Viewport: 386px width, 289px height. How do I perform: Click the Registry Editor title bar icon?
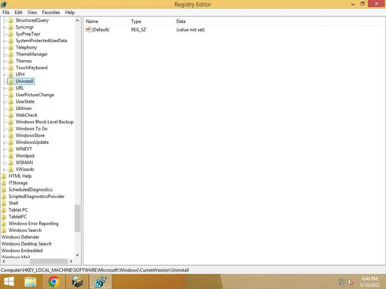4,4
